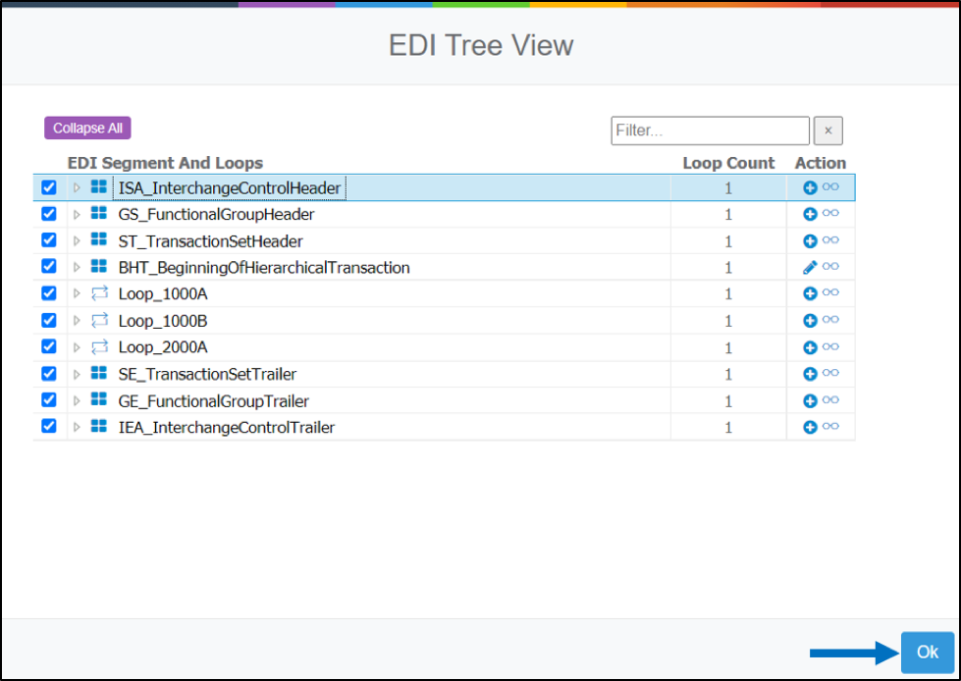
Task: Expand the GE_FunctionalGroupTrailer node
Action: click(77, 401)
